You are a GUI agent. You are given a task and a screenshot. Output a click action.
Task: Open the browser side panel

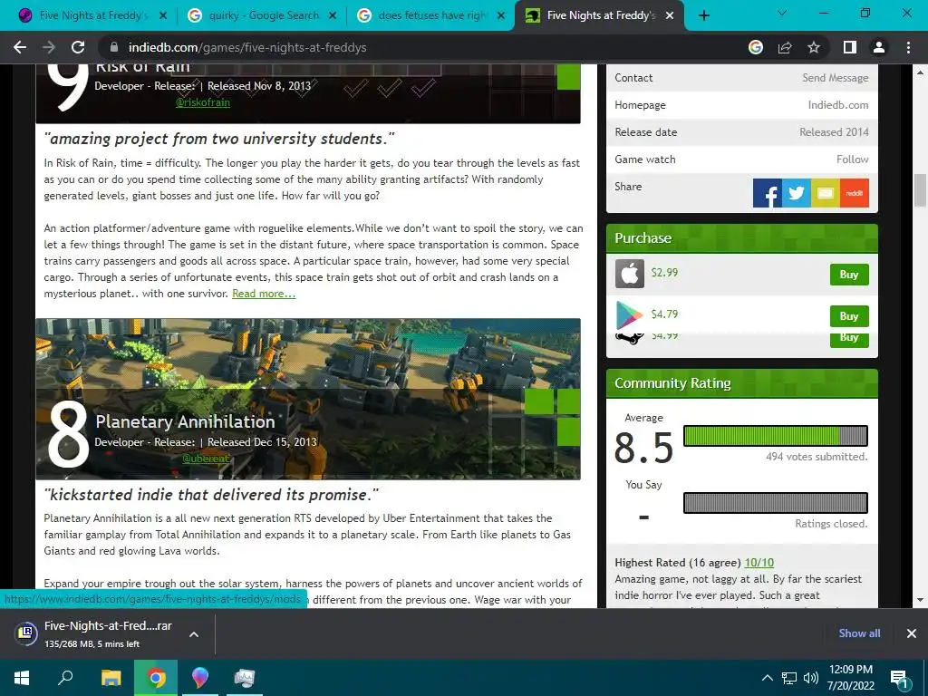pyautogui.click(x=850, y=47)
